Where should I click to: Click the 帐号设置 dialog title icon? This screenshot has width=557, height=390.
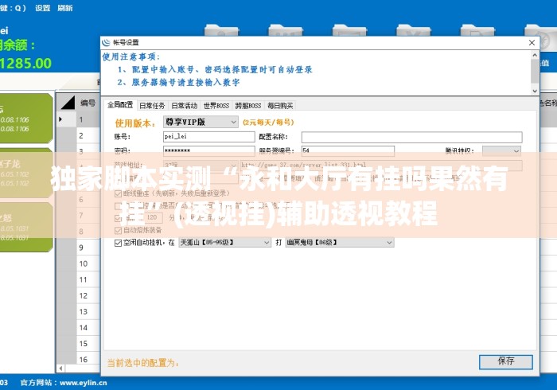(106, 43)
